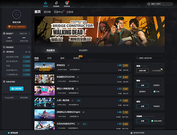The width and height of the screenshot is (177, 135).
Task: Click the 推荐游戏 thumbs-up icon in sidebar
Action: [4, 52]
